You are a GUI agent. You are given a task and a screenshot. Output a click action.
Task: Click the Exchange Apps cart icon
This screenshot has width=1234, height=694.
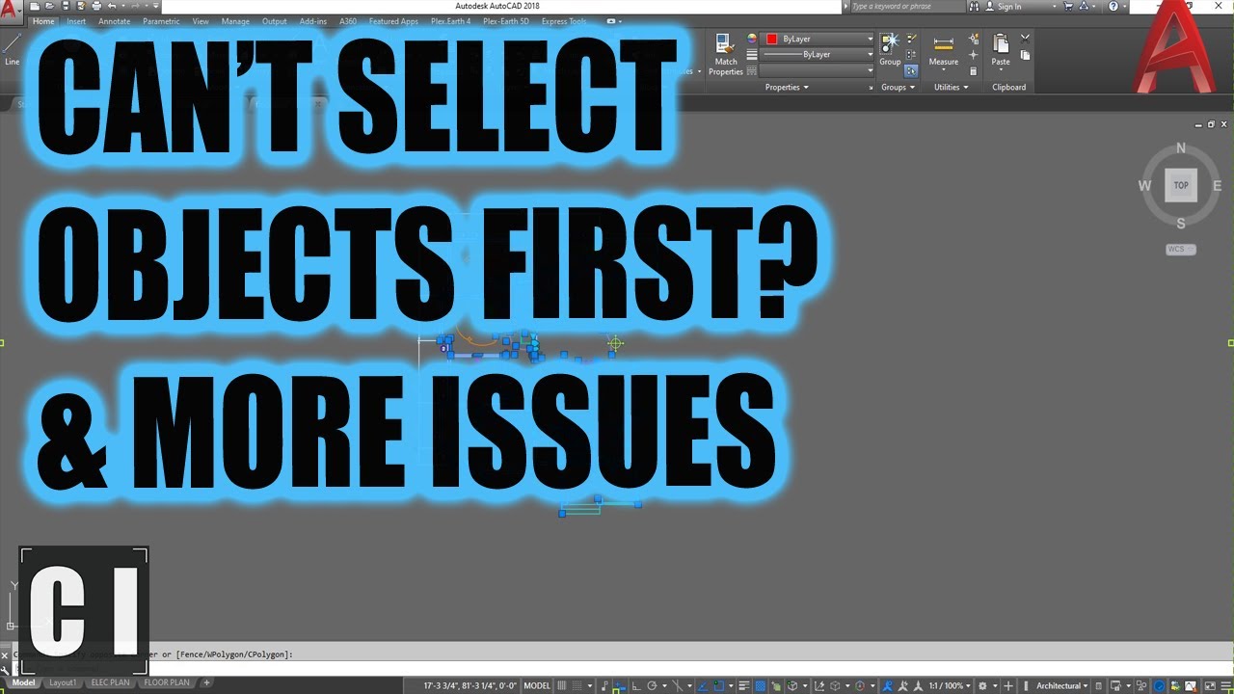click(x=1068, y=6)
